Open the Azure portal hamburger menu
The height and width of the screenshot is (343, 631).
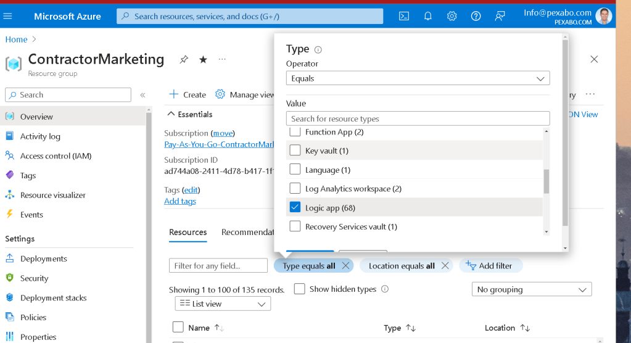pyautogui.click(x=7, y=16)
